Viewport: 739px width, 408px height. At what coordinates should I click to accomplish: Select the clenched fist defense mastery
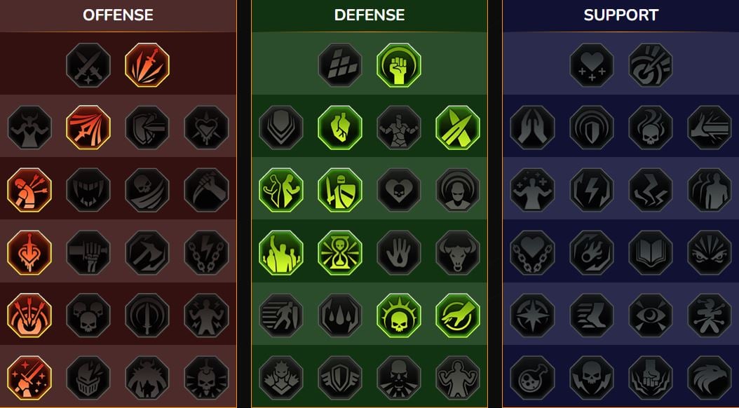click(x=399, y=65)
